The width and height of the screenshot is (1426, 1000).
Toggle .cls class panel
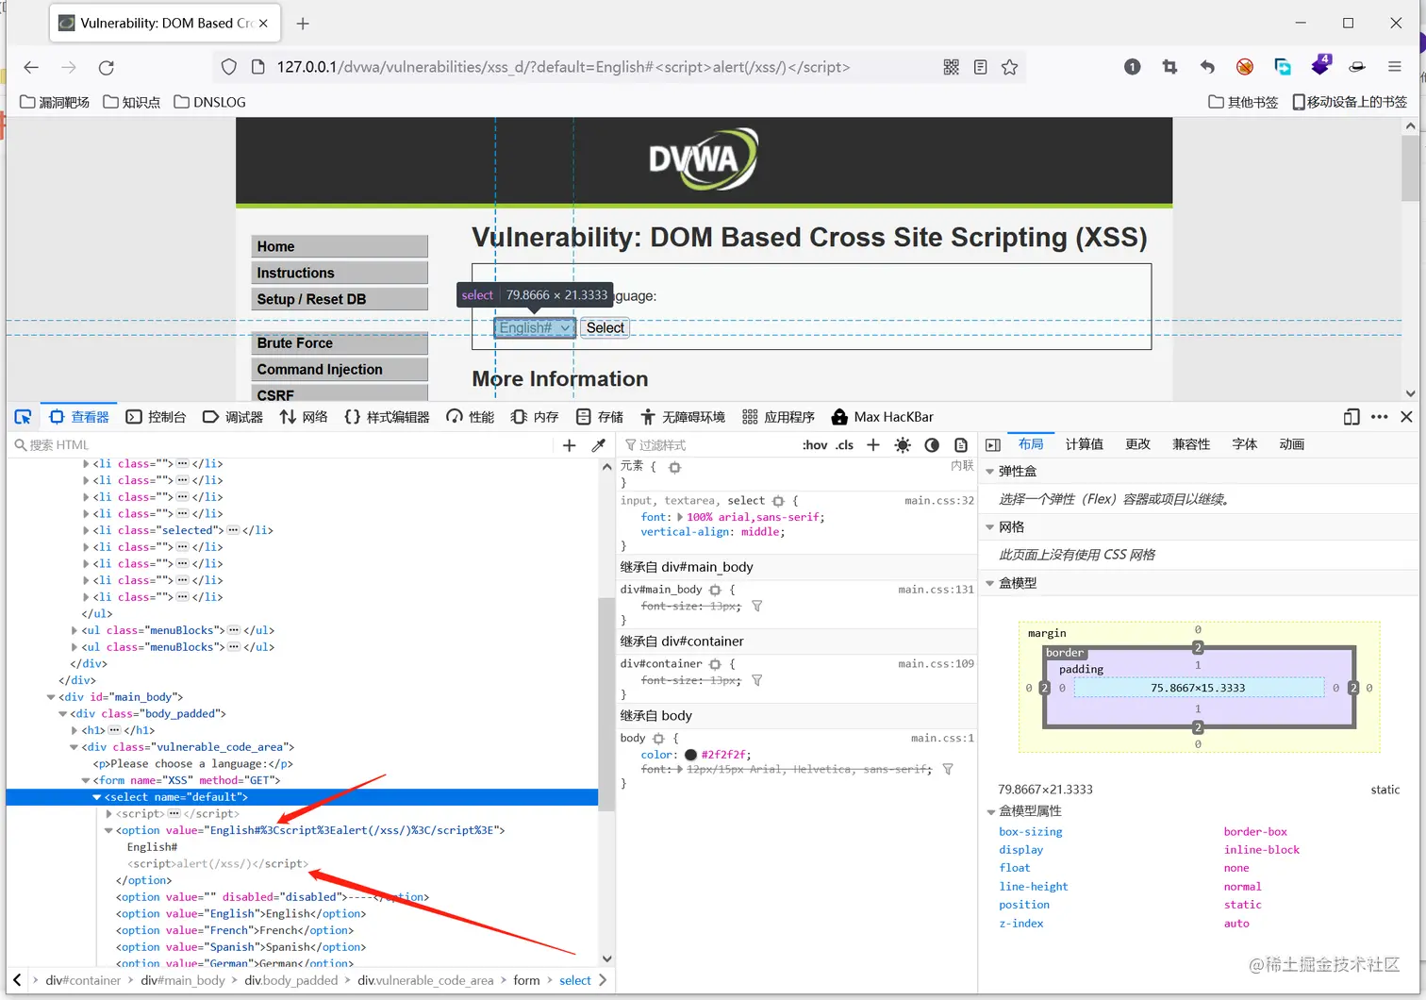point(845,445)
